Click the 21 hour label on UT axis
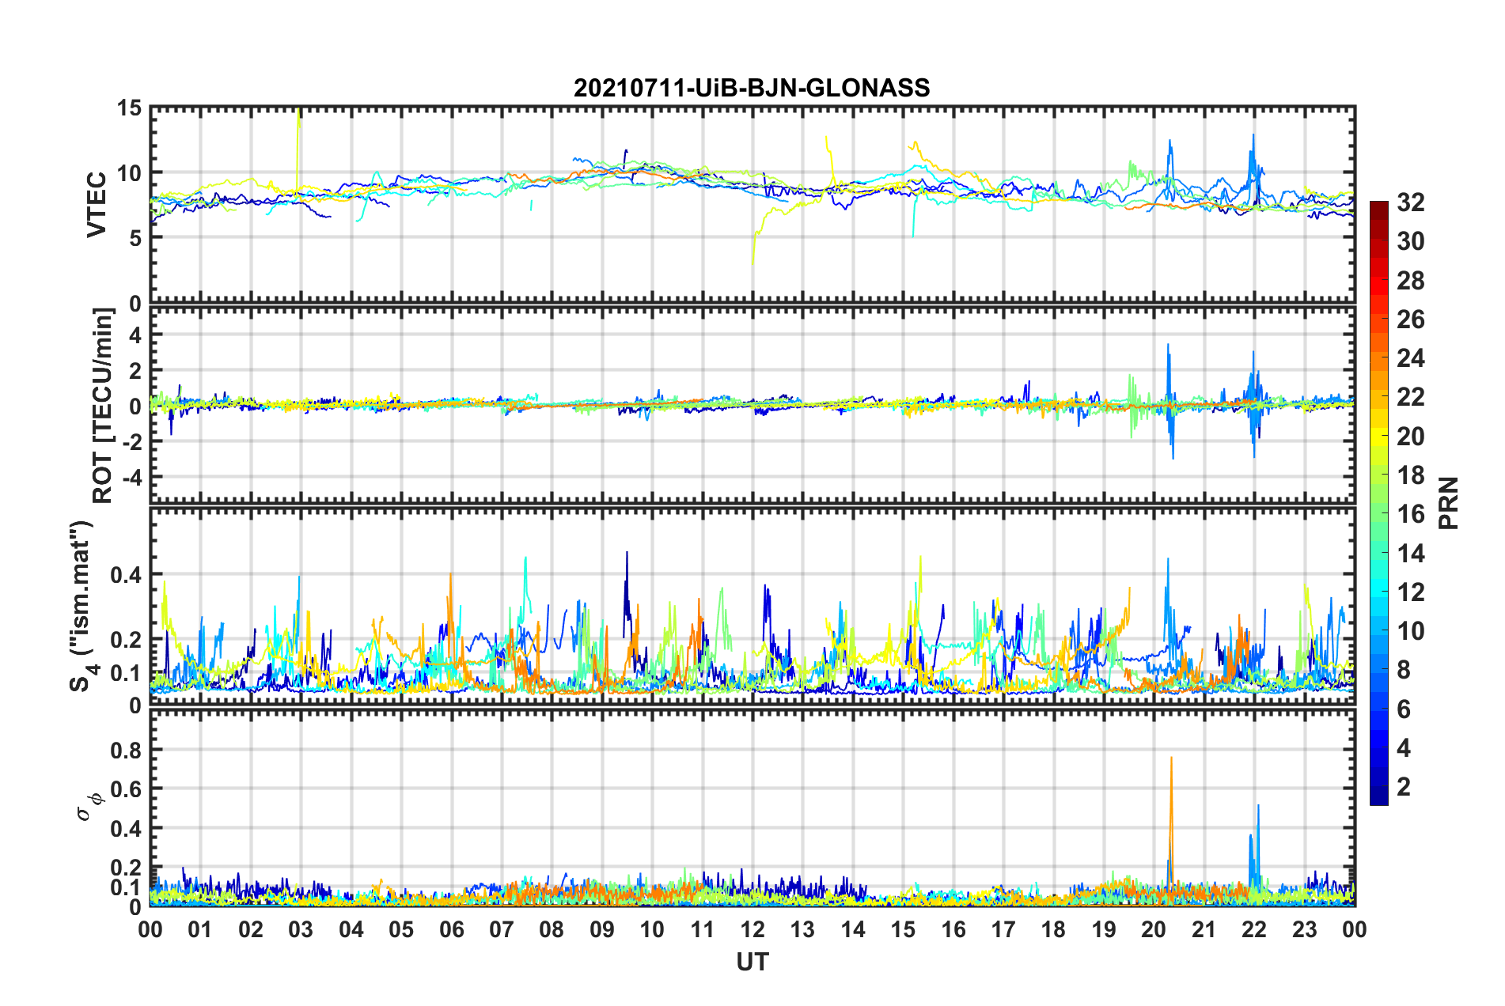 tap(1204, 929)
